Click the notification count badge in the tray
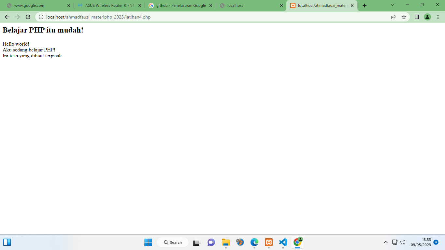Viewport: 445px width, 250px height. [x=435, y=242]
